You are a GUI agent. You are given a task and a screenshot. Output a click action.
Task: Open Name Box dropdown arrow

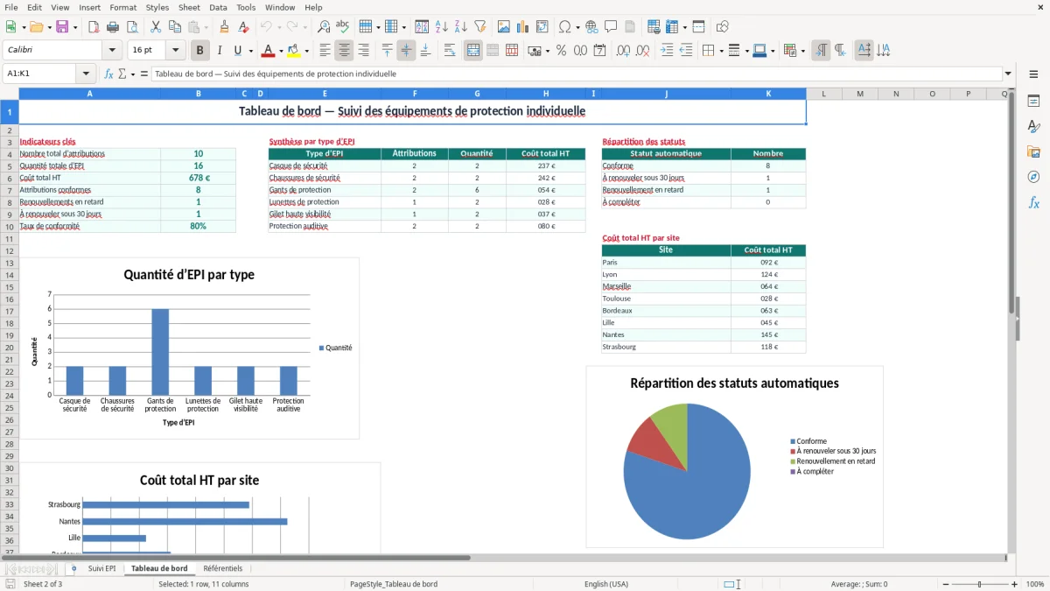86,74
